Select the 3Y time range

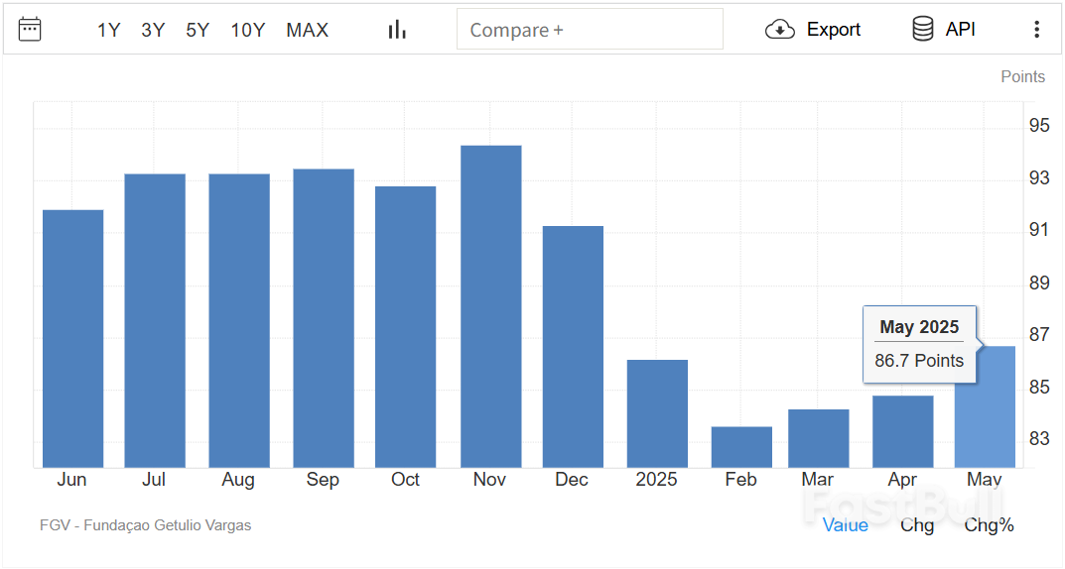(x=153, y=30)
